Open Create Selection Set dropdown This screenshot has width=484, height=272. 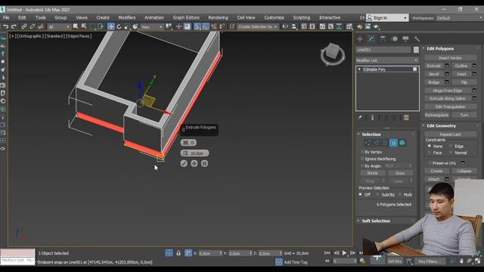coord(257,27)
